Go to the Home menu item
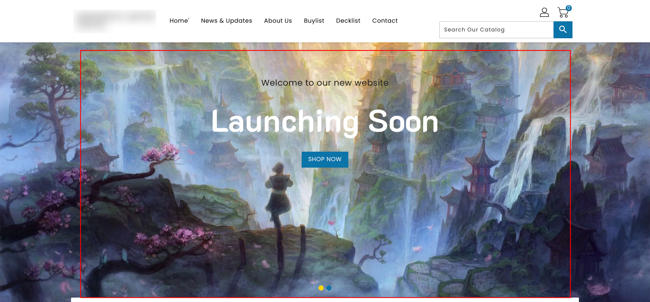This screenshot has width=650, height=302. click(x=179, y=21)
